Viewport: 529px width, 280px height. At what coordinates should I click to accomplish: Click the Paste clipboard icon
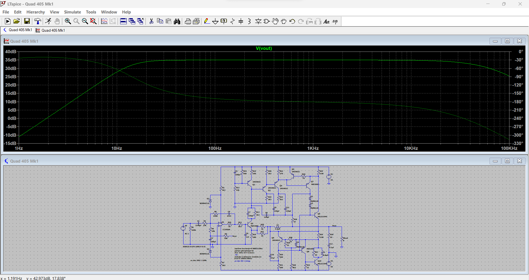pyautogui.click(x=169, y=21)
